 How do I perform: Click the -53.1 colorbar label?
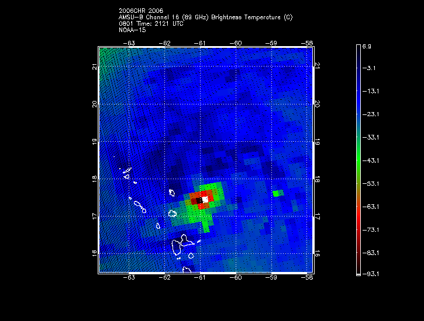point(371,184)
